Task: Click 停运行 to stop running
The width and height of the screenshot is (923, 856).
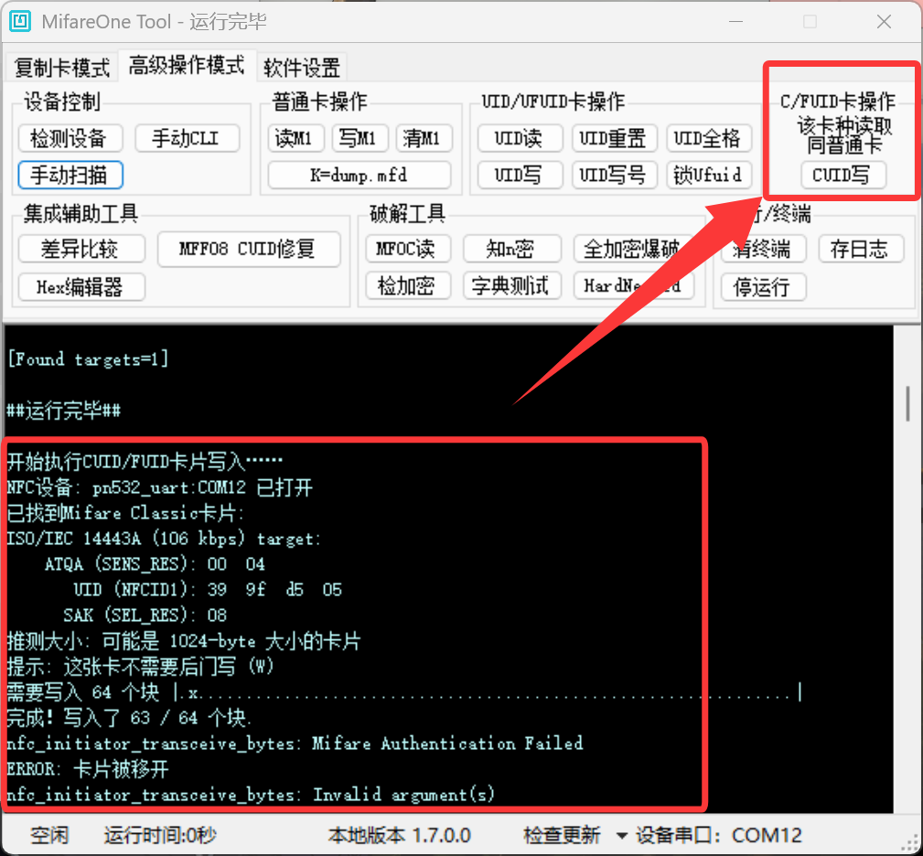Action: tap(762, 287)
